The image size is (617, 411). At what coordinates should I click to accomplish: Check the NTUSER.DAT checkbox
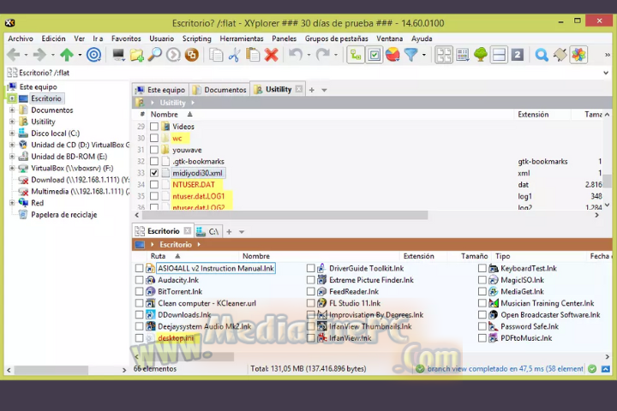[154, 184]
